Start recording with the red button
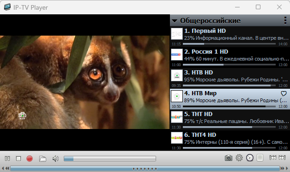Screen dimensions: 290x172 (x=30, y=159)
